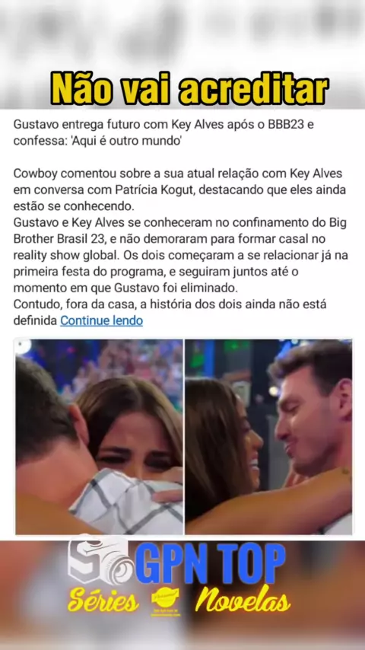
Task: Click the headline starting 'Gustavo entrega futuro'
Action: point(163,132)
